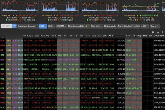Open the vertical dots options menu
This screenshot has height=110, width=165.
pos(163,32)
